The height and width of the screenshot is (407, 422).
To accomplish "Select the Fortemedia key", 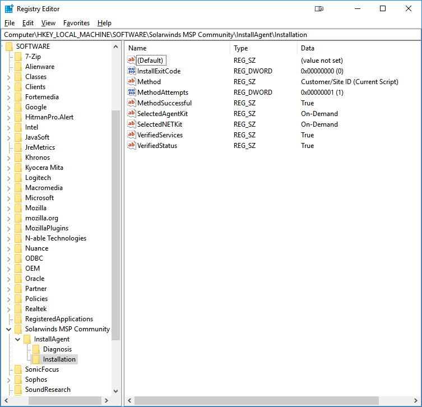I will [41, 97].
